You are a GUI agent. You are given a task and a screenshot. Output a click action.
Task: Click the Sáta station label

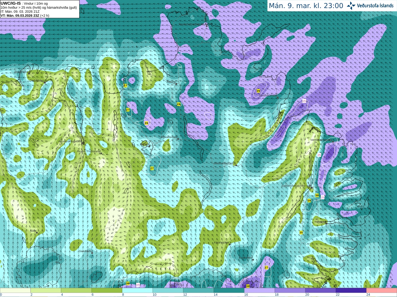coord(33,231)
